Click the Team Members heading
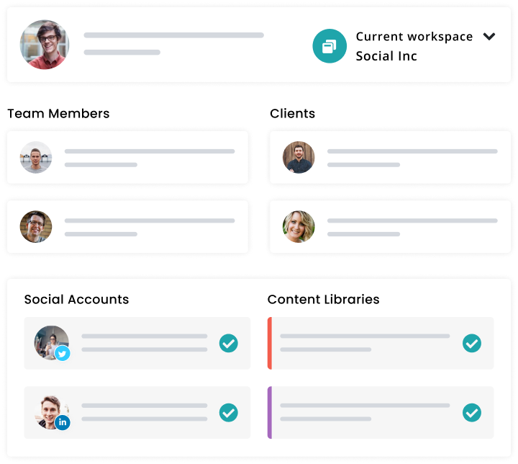 [58, 114]
